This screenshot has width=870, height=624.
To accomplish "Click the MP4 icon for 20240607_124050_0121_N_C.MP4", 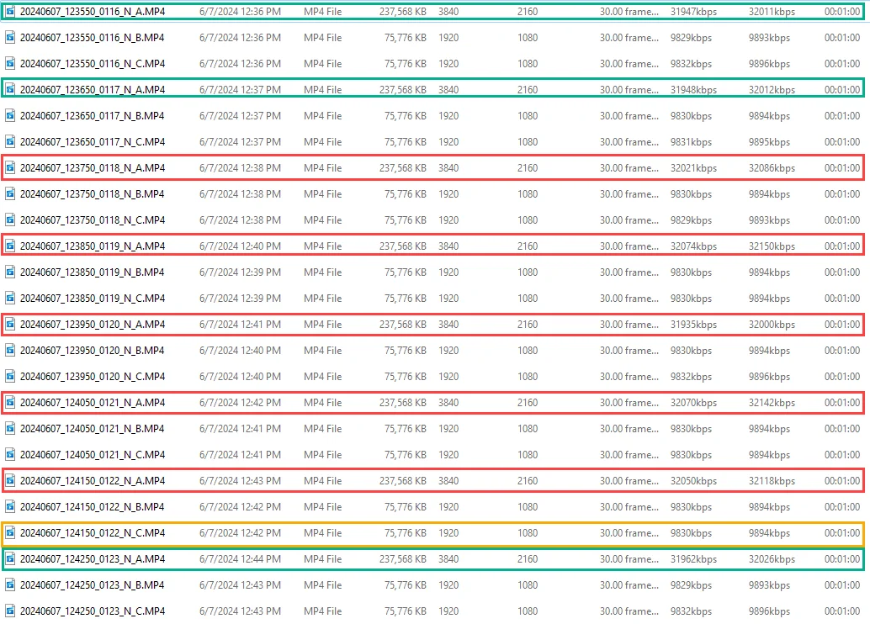I will pos(10,455).
